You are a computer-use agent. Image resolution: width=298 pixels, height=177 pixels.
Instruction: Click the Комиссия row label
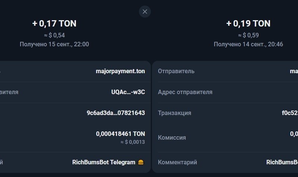(x=172, y=138)
